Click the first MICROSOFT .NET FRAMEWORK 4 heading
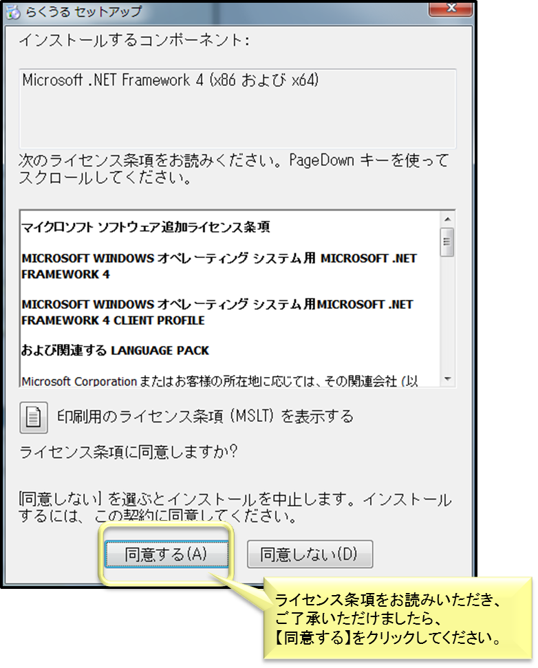The image size is (538, 668). point(219,266)
